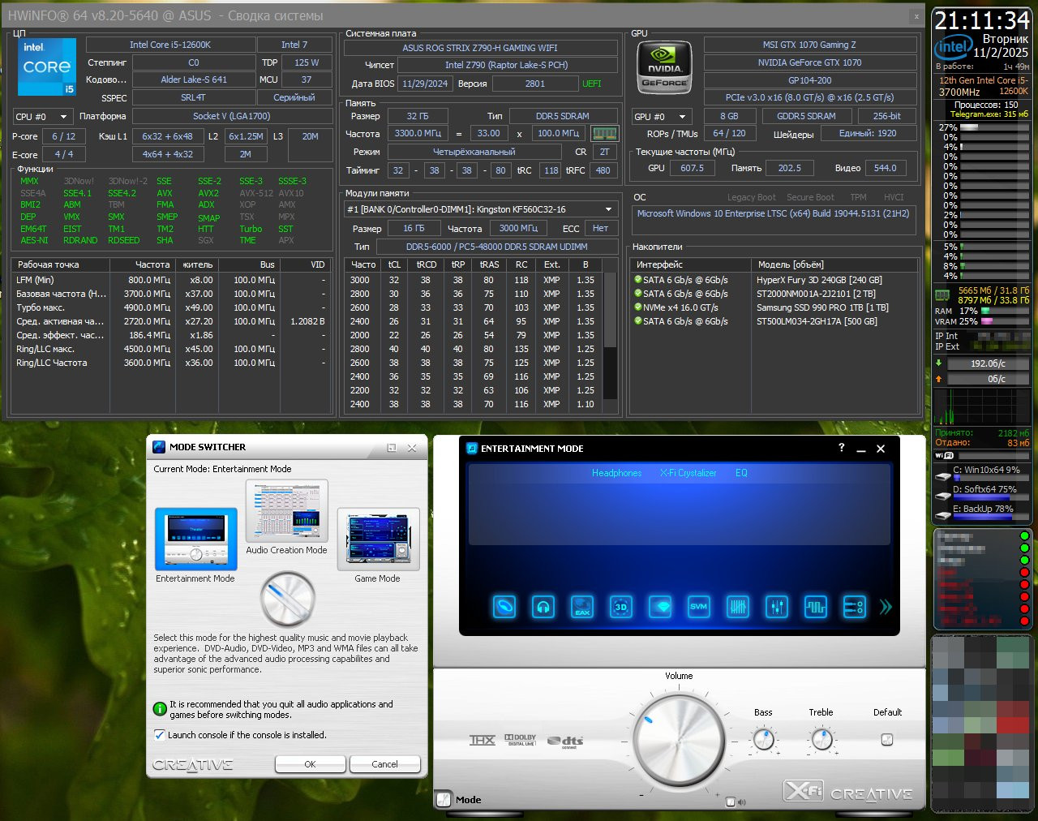Open the speaker configuration icon in Entertainment Mode
Image resolution: width=1038 pixels, height=821 pixels.
(504, 606)
